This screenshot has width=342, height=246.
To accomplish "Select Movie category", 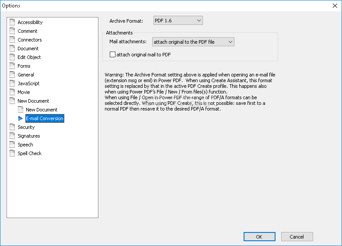I will click(x=24, y=92).
